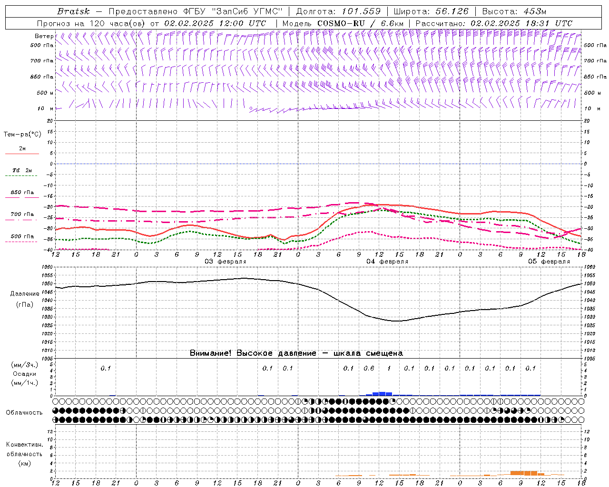Click the "Конвективн." convective cloud label

point(24,445)
